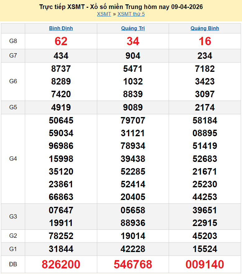Image resolution: width=242 pixels, height=274 pixels.
Task: Select the G2 number 19014
Action: [133, 236]
